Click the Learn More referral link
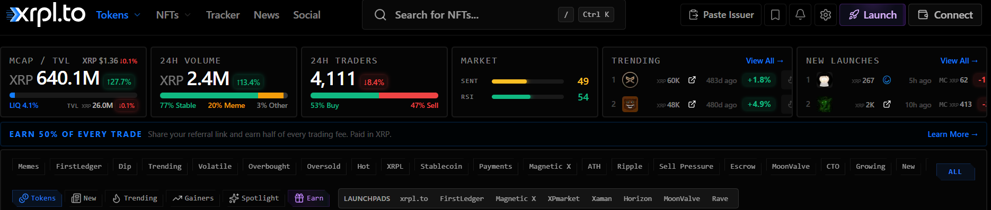This screenshot has width=991, height=210. (x=952, y=134)
